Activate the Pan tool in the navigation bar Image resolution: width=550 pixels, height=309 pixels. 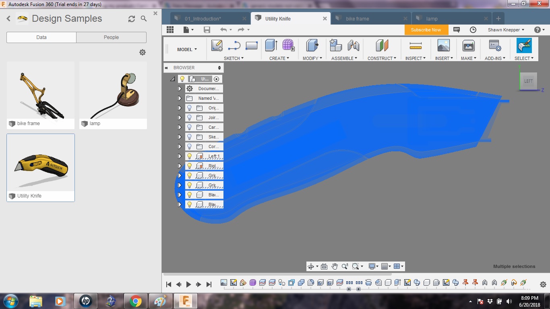(x=335, y=266)
